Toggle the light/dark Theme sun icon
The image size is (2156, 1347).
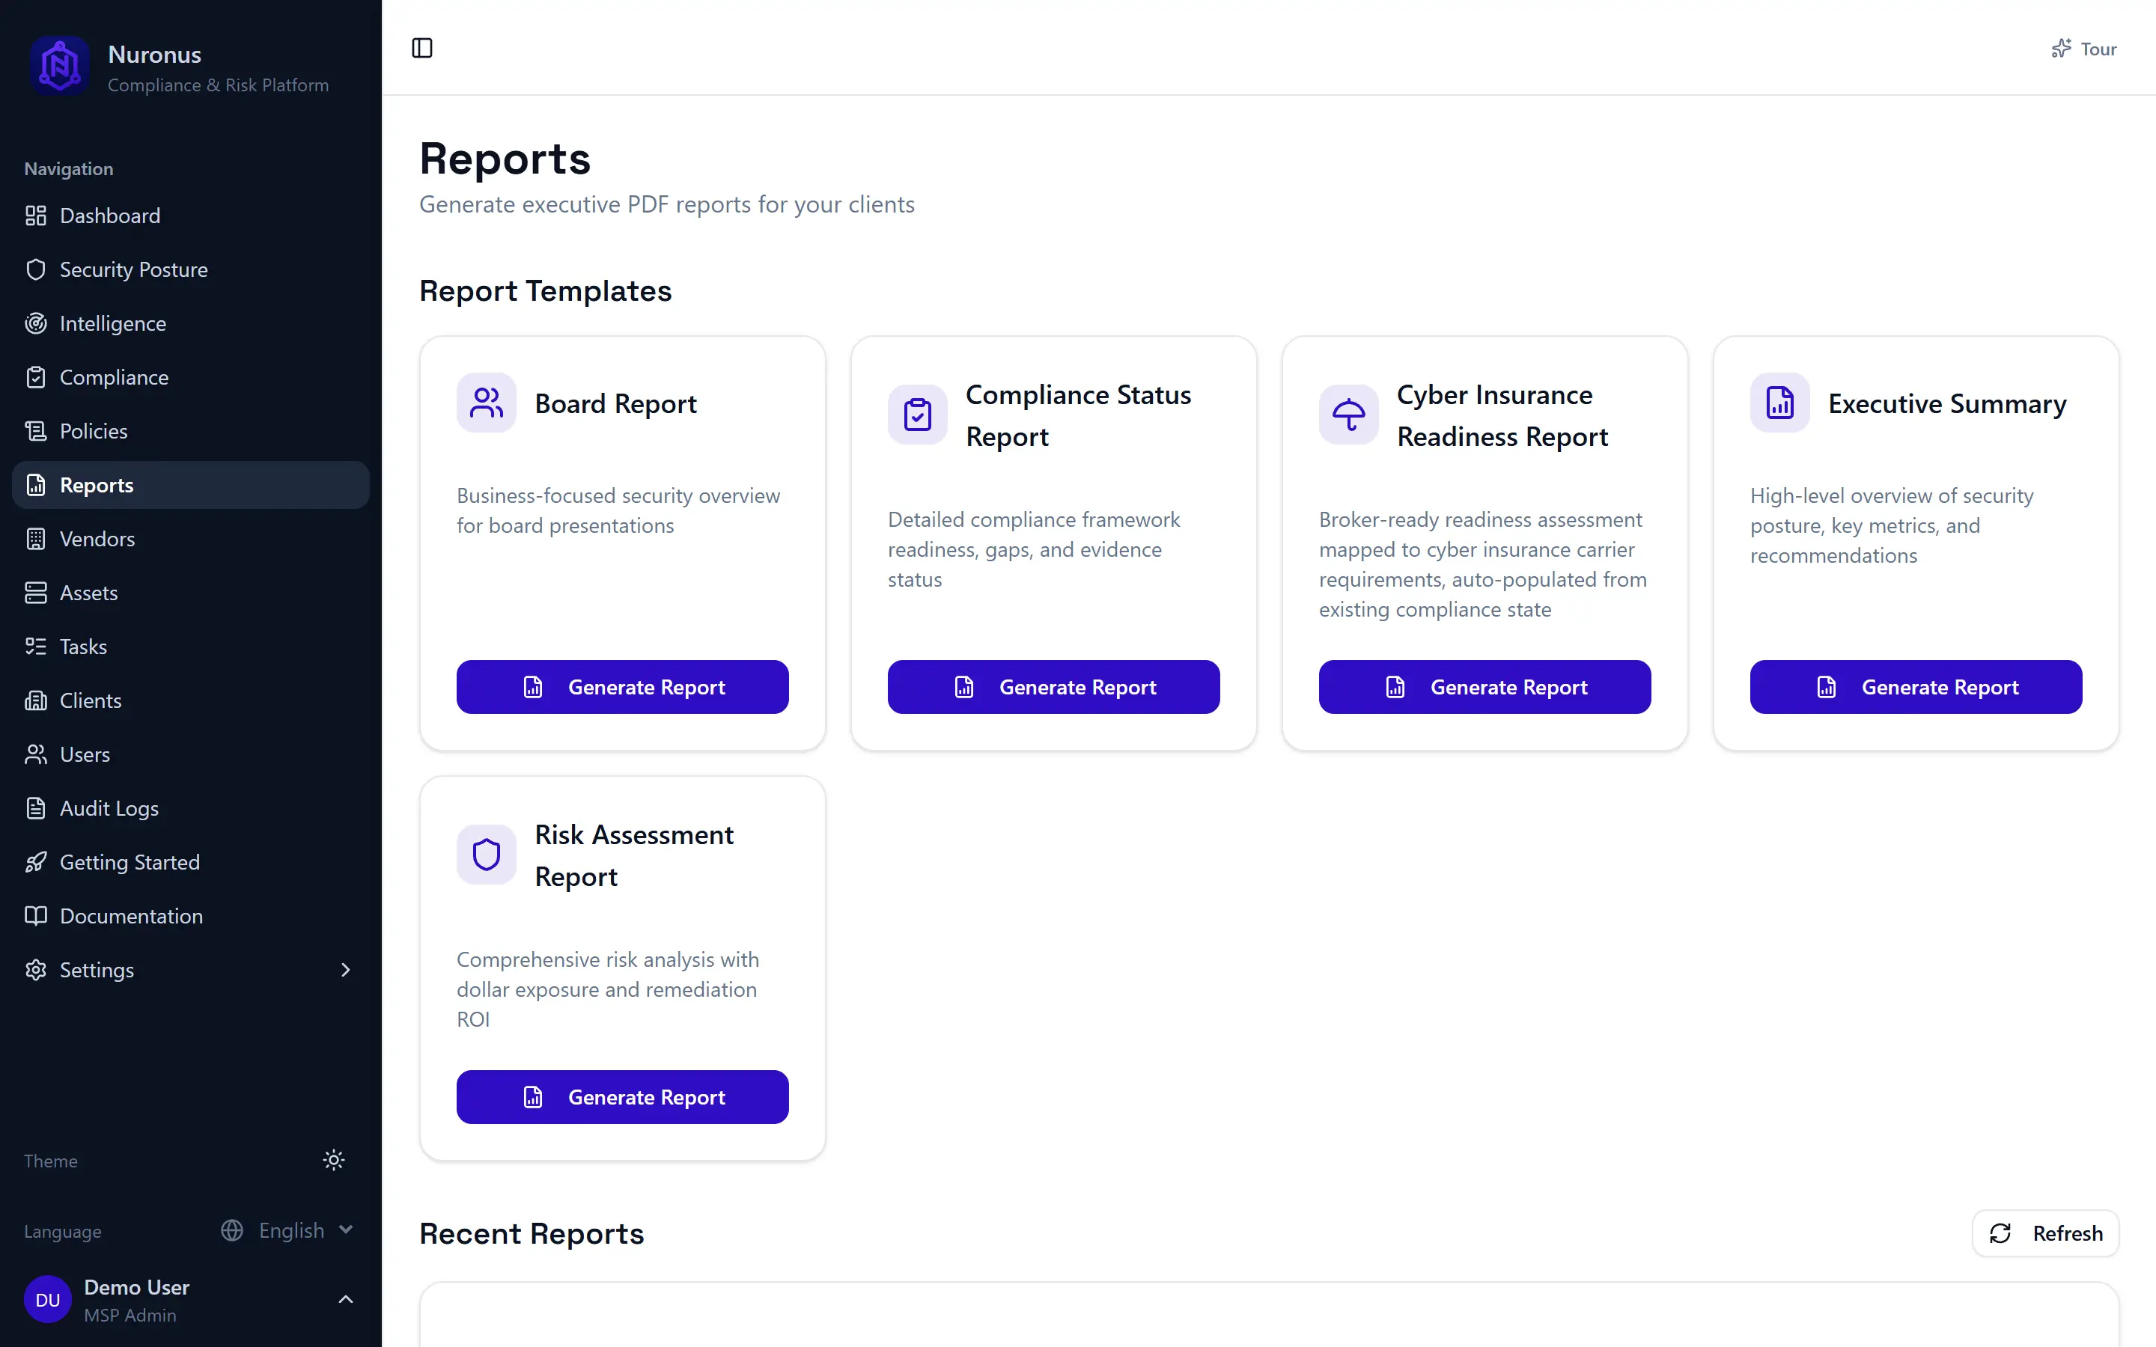pyautogui.click(x=333, y=1160)
